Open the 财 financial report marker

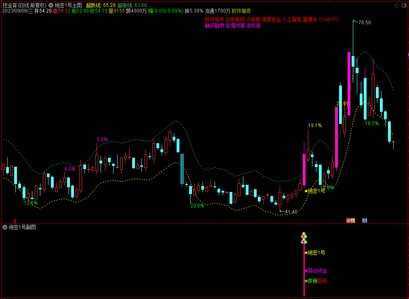[365, 221]
